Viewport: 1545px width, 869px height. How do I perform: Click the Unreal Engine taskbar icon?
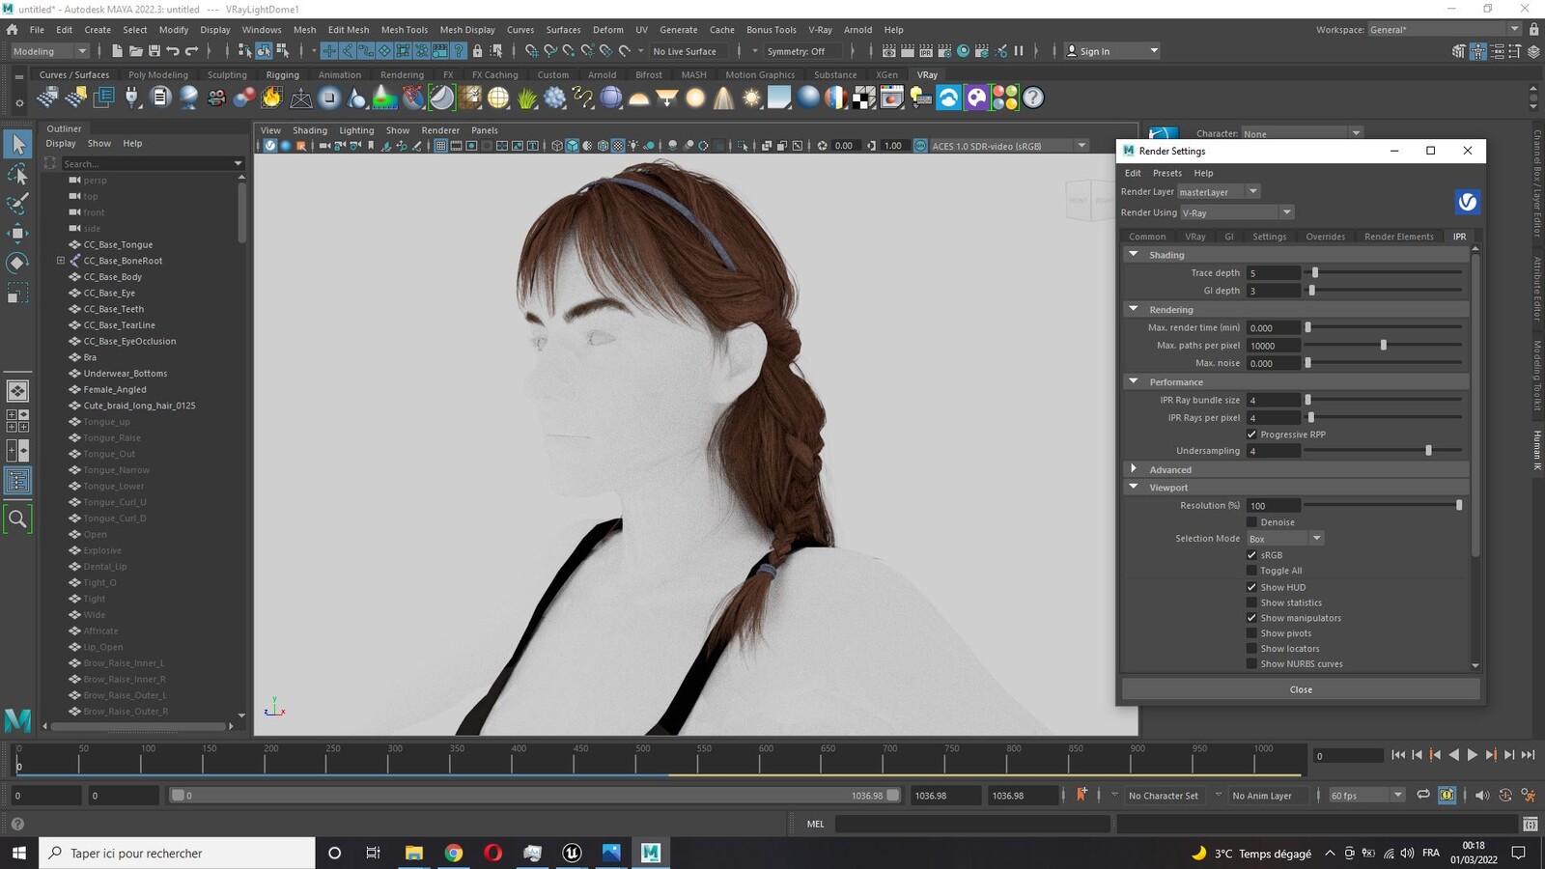coord(572,853)
